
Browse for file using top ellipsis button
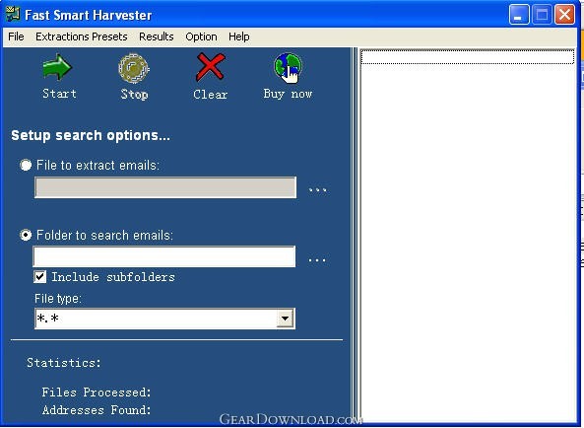pyautogui.click(x=318, y=189)
